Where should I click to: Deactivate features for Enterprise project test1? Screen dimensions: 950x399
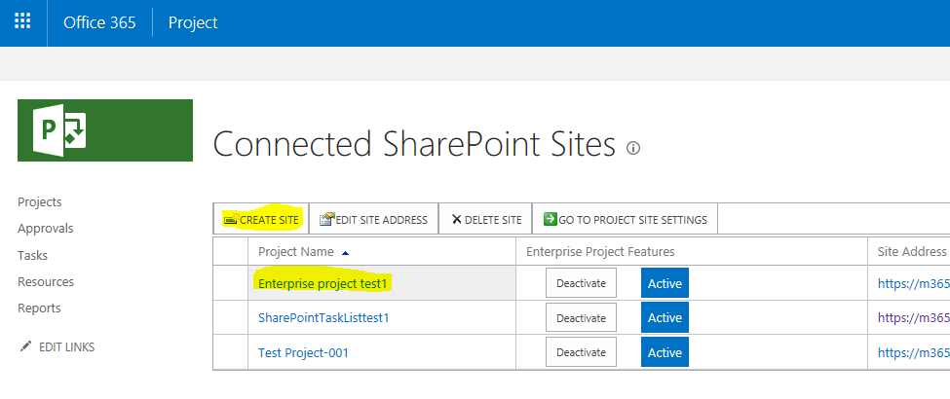581,283
